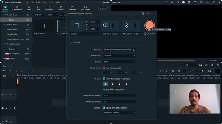Mute video track 1 speaker
The height and width of the screenshot is (124, 222).
[10, 108]
